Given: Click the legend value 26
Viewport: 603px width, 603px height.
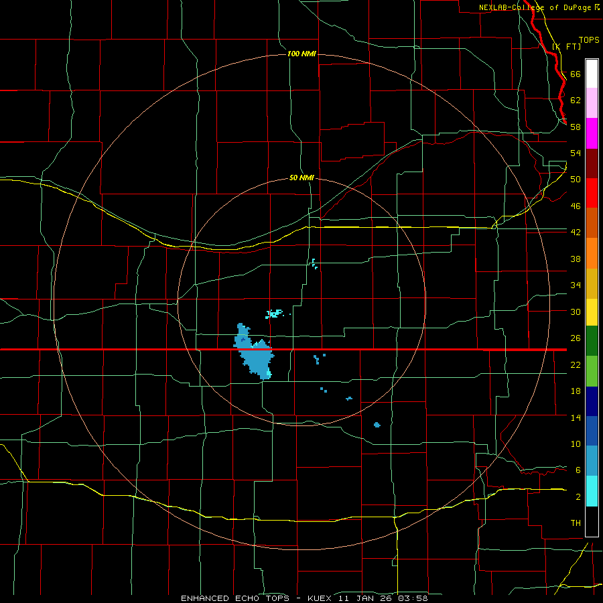Looking at the screenshot, I should pyautogui.click(x=576, y=338).
